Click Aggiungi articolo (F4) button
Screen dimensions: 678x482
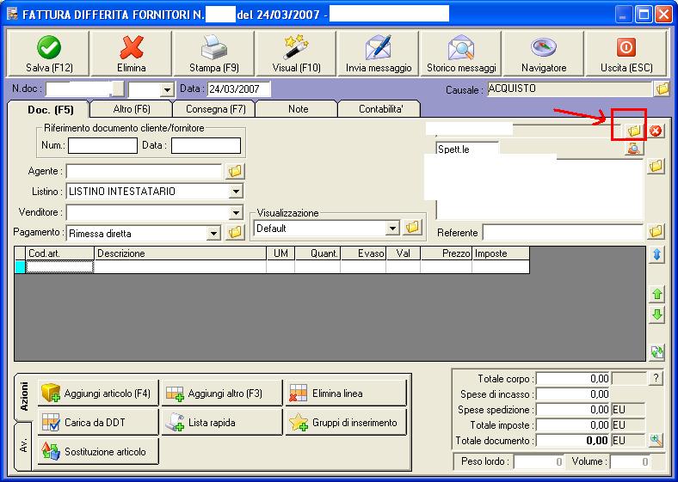tap(98, 393)
